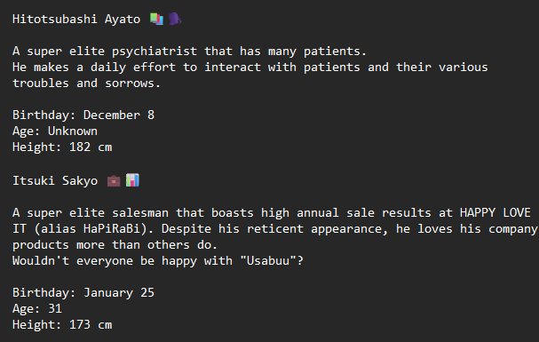Screen dimensions: 539x342
Task: Click the phrase troubles and sorrows
Action: [86, 84]
